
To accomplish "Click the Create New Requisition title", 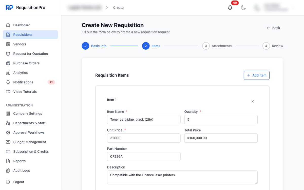I will (113, 25).
